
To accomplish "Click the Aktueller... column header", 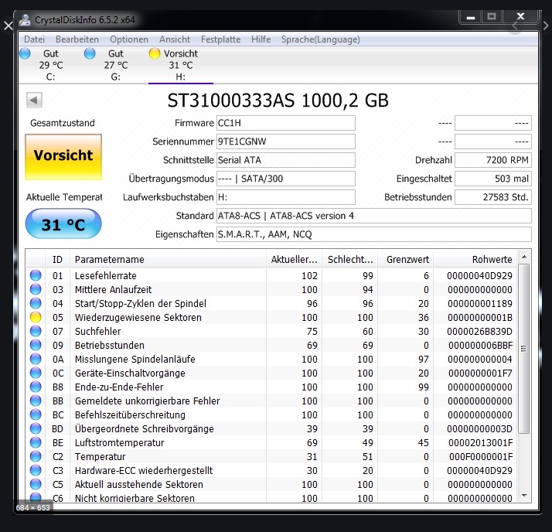I will (x=295, y=260).
